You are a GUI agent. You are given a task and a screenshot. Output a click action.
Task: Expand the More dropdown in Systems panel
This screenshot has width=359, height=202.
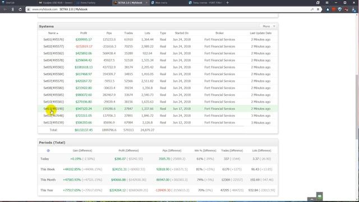click(x=269, y=26)
